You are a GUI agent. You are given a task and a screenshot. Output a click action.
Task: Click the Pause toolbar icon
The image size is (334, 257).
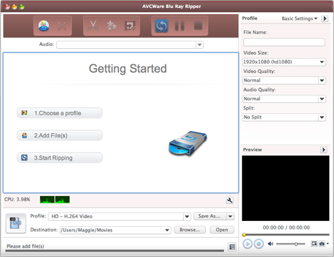click(x=180, y=26)
